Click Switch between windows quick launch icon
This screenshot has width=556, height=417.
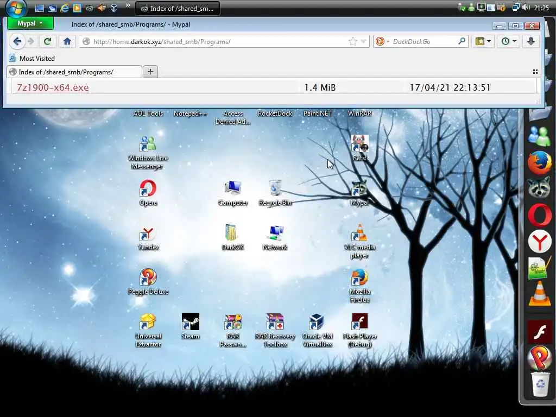52,8
